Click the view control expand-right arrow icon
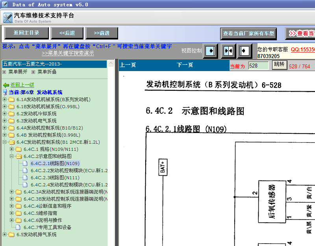Viewport: 315px width, 246px height. coord(210,51)
